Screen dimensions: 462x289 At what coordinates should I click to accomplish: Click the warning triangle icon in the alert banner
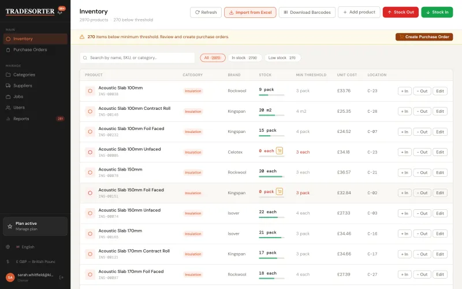click(x=82, y=37)
